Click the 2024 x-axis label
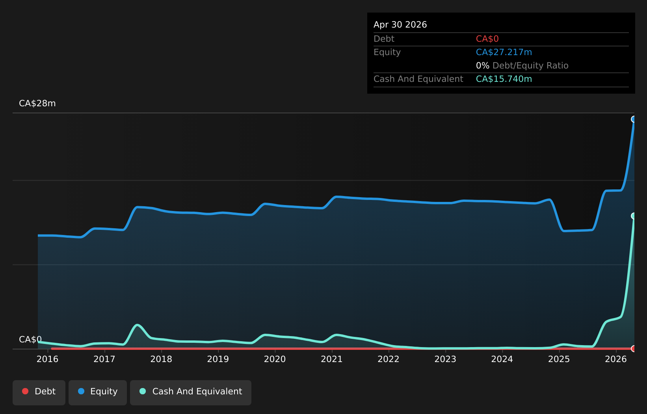 tap(502, 359)
